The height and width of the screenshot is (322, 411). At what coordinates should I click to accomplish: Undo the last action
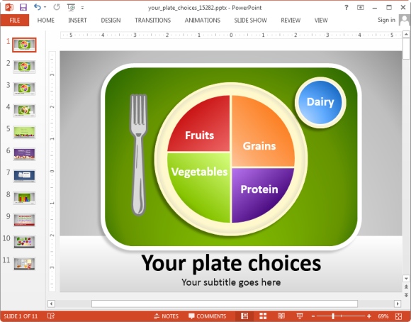coord(38,7)
